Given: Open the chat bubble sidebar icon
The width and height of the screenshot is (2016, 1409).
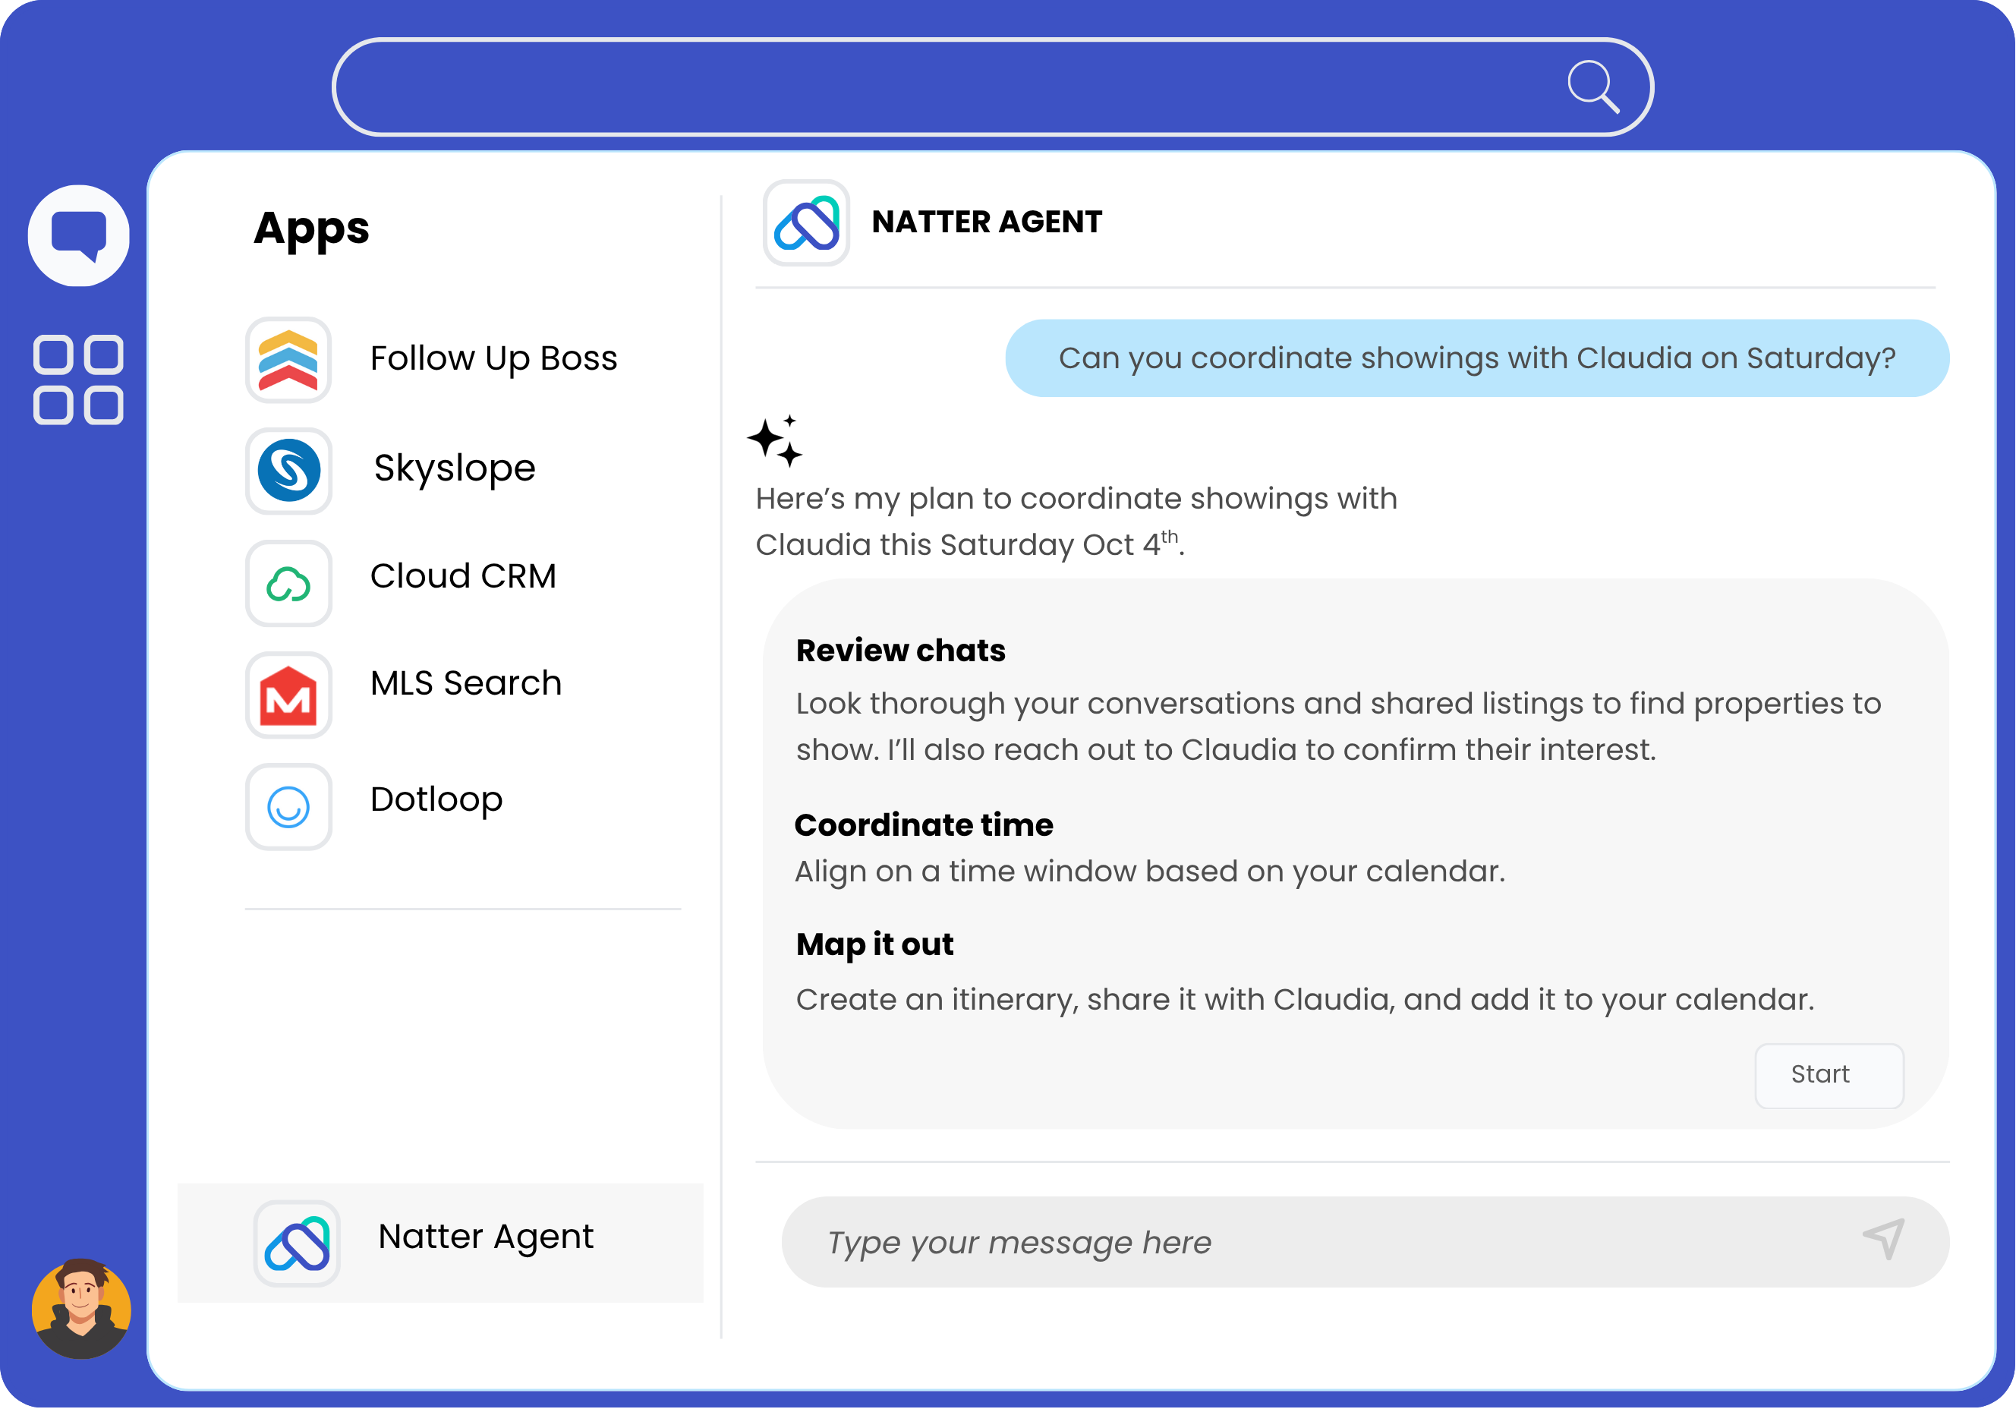Looking at the screenshot, I should click(79, 235).
